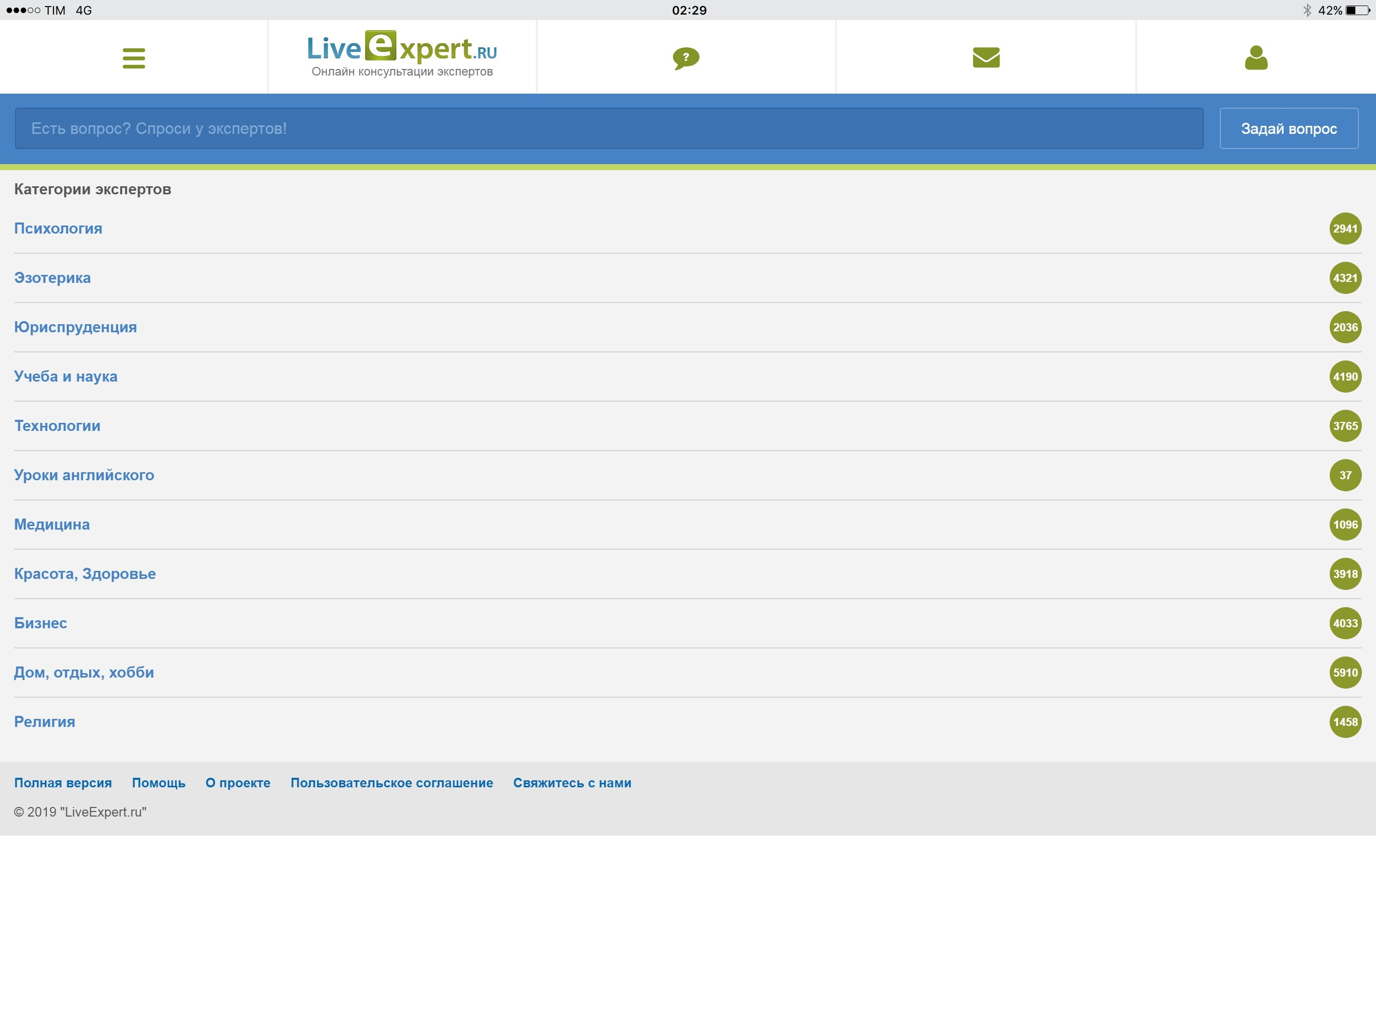Image resolution: width=1376 pixels, height=1031 pixels.
Task: Click the 4321 count badge
Action: click(1345, 278)
